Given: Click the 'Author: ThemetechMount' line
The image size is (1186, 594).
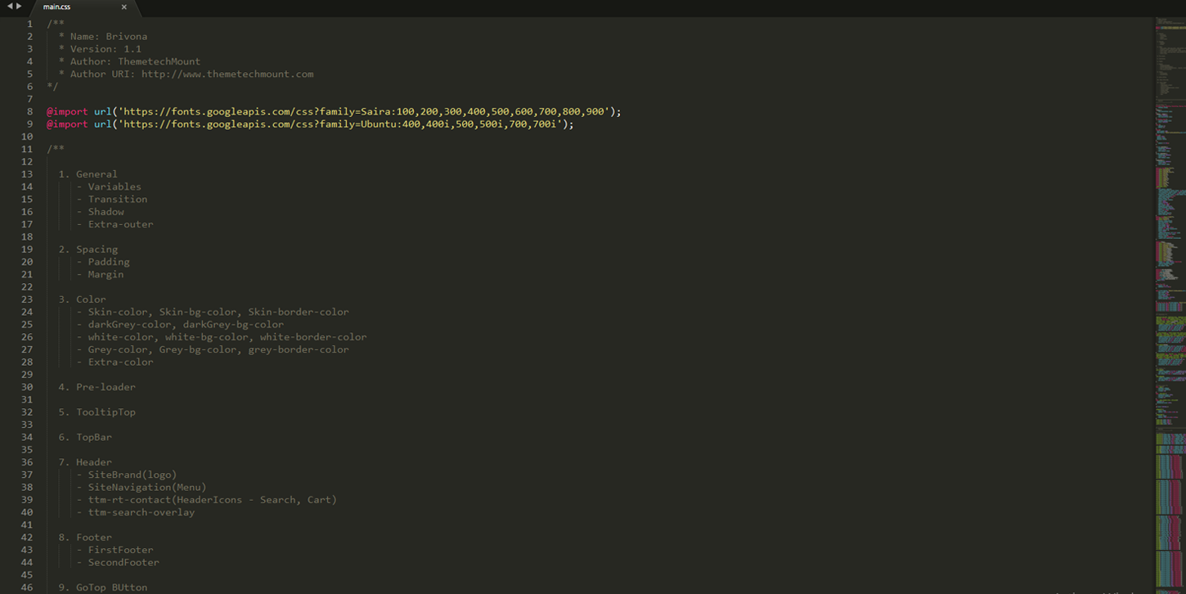Looking at the screenshot, I should (135, 61).
